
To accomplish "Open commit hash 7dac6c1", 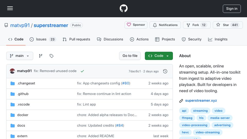I will (135, 71).
